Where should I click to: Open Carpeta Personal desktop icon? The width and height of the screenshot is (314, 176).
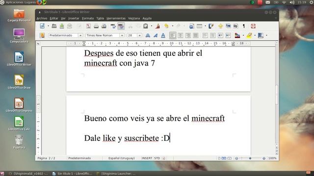click(x=19, y=15)
